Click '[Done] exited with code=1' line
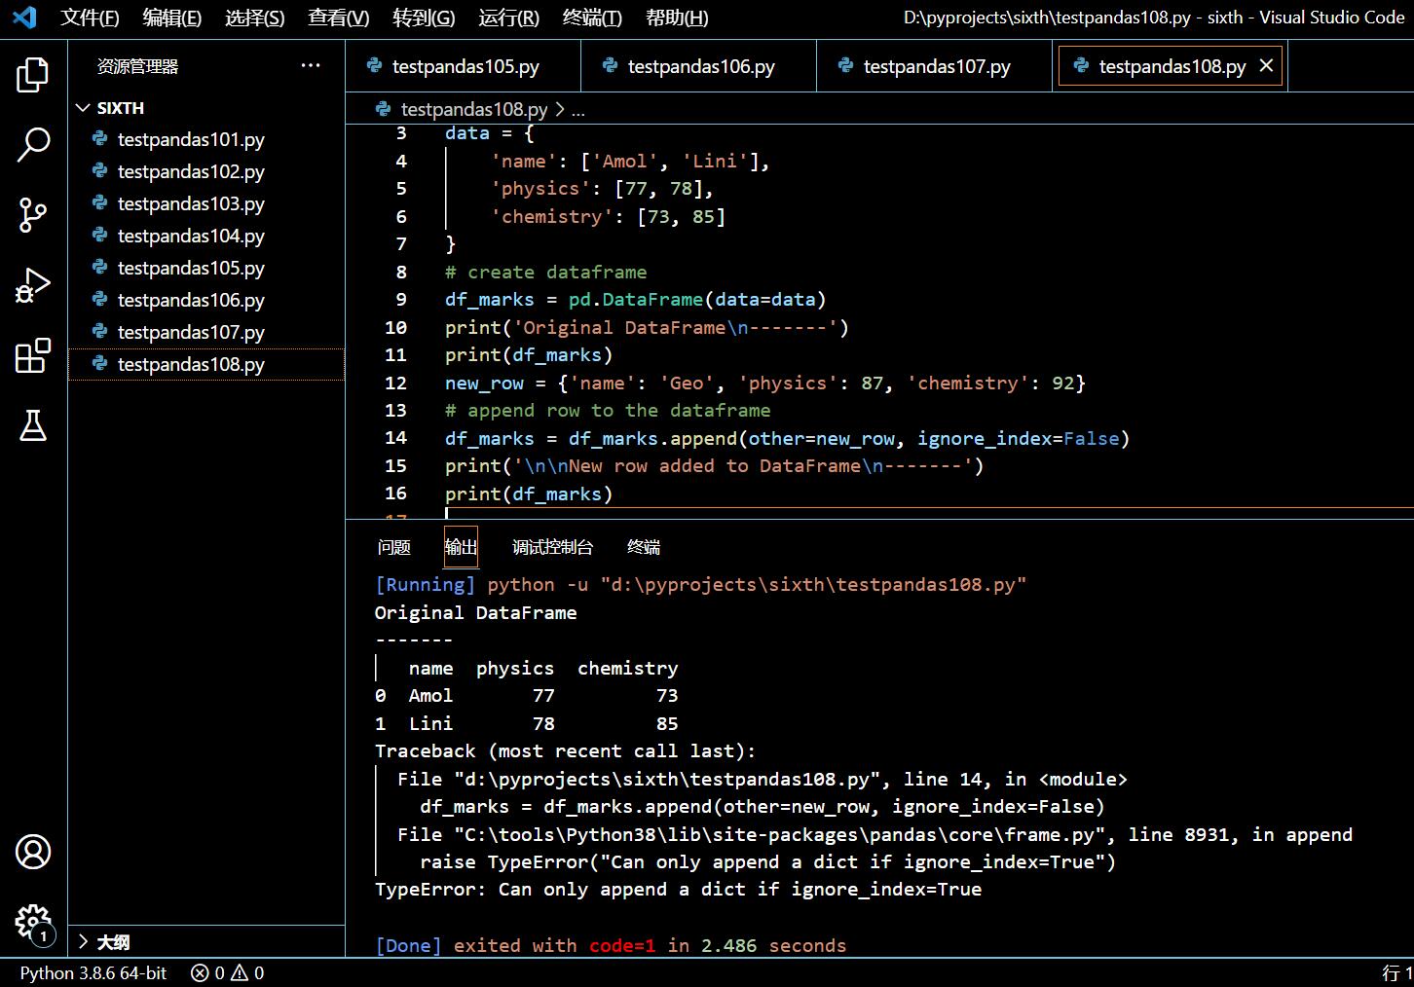The width and height of the screenshot is (1414, 987). tap(611, 945)
